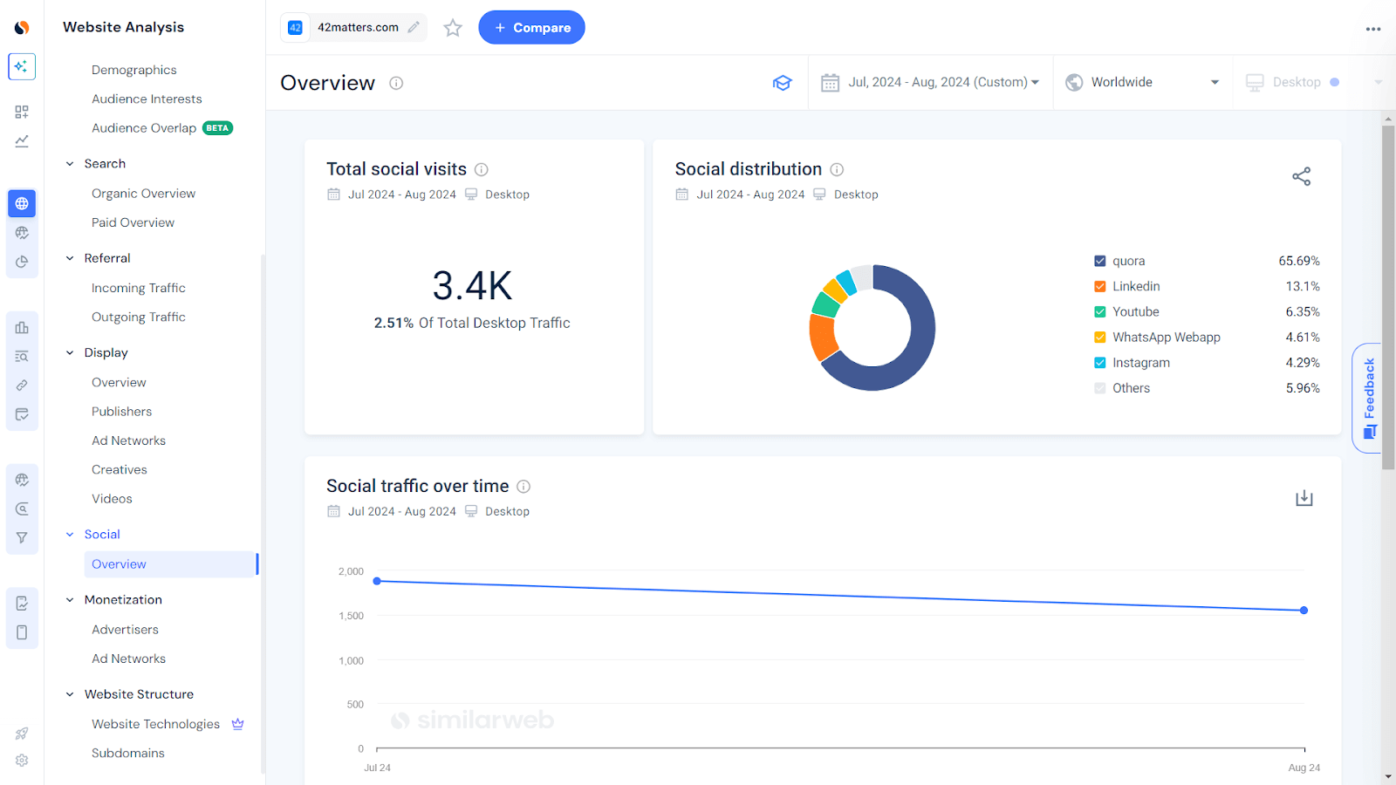Open Audience Interests in sidebar
This screenshot has width=1396, height=785.
pyautogui.click(x=147, y=99)
